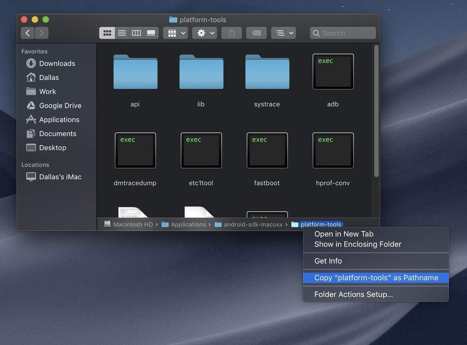The height and width of the screenshot is (345, 467).
Task: Open Downloads in the sidebar
Action: (57, 63)
